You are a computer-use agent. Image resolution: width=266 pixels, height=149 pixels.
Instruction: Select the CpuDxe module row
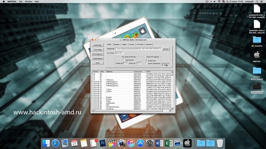coord(132,91)
